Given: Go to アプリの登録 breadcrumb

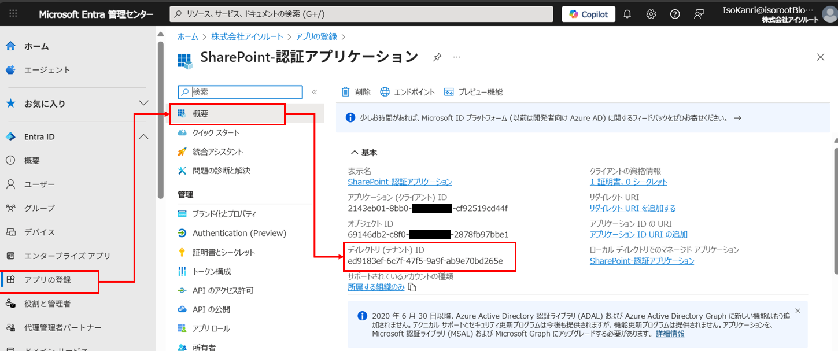Looking at the screenshot, I should click(x=316, y=36).
